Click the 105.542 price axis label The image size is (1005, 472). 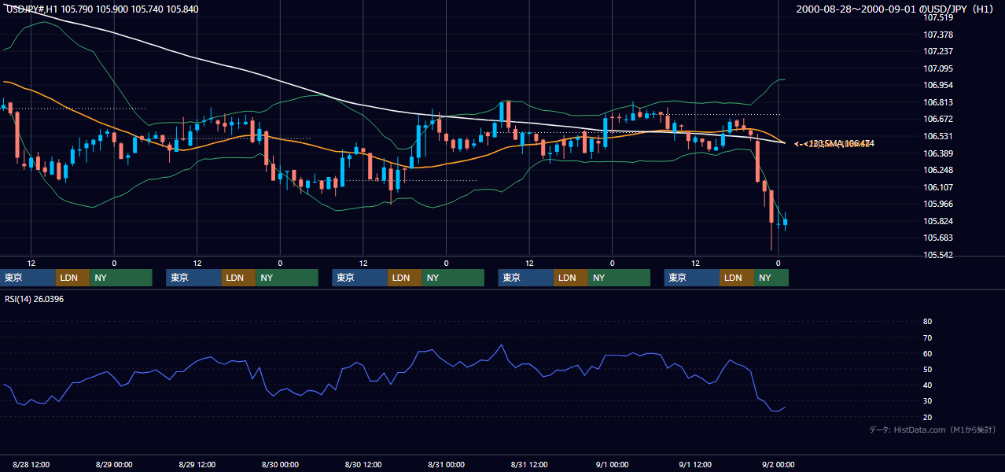click(937, 255)
